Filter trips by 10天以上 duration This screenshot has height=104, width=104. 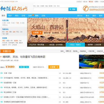[x=5, y=25]
